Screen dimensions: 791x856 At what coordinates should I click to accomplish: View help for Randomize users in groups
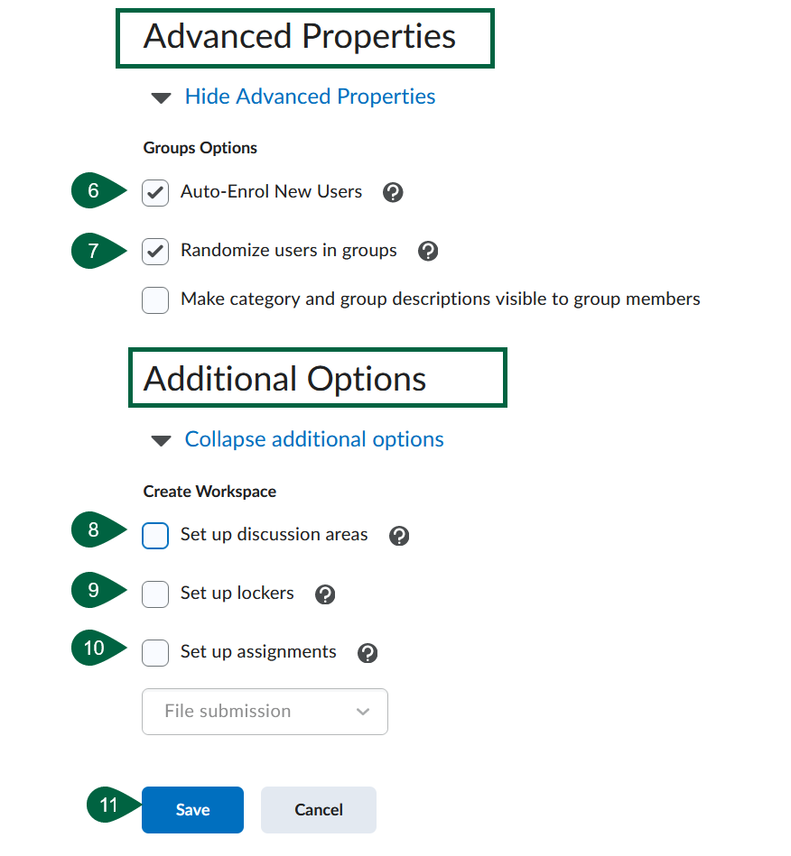coord(427,251)
